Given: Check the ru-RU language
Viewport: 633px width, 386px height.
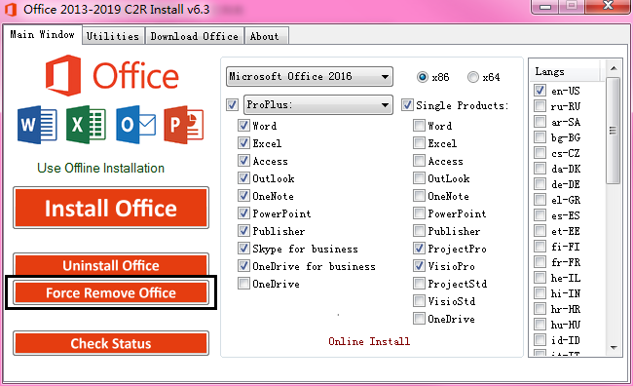Looking at the screenshot, I should [x=540, y=106].
